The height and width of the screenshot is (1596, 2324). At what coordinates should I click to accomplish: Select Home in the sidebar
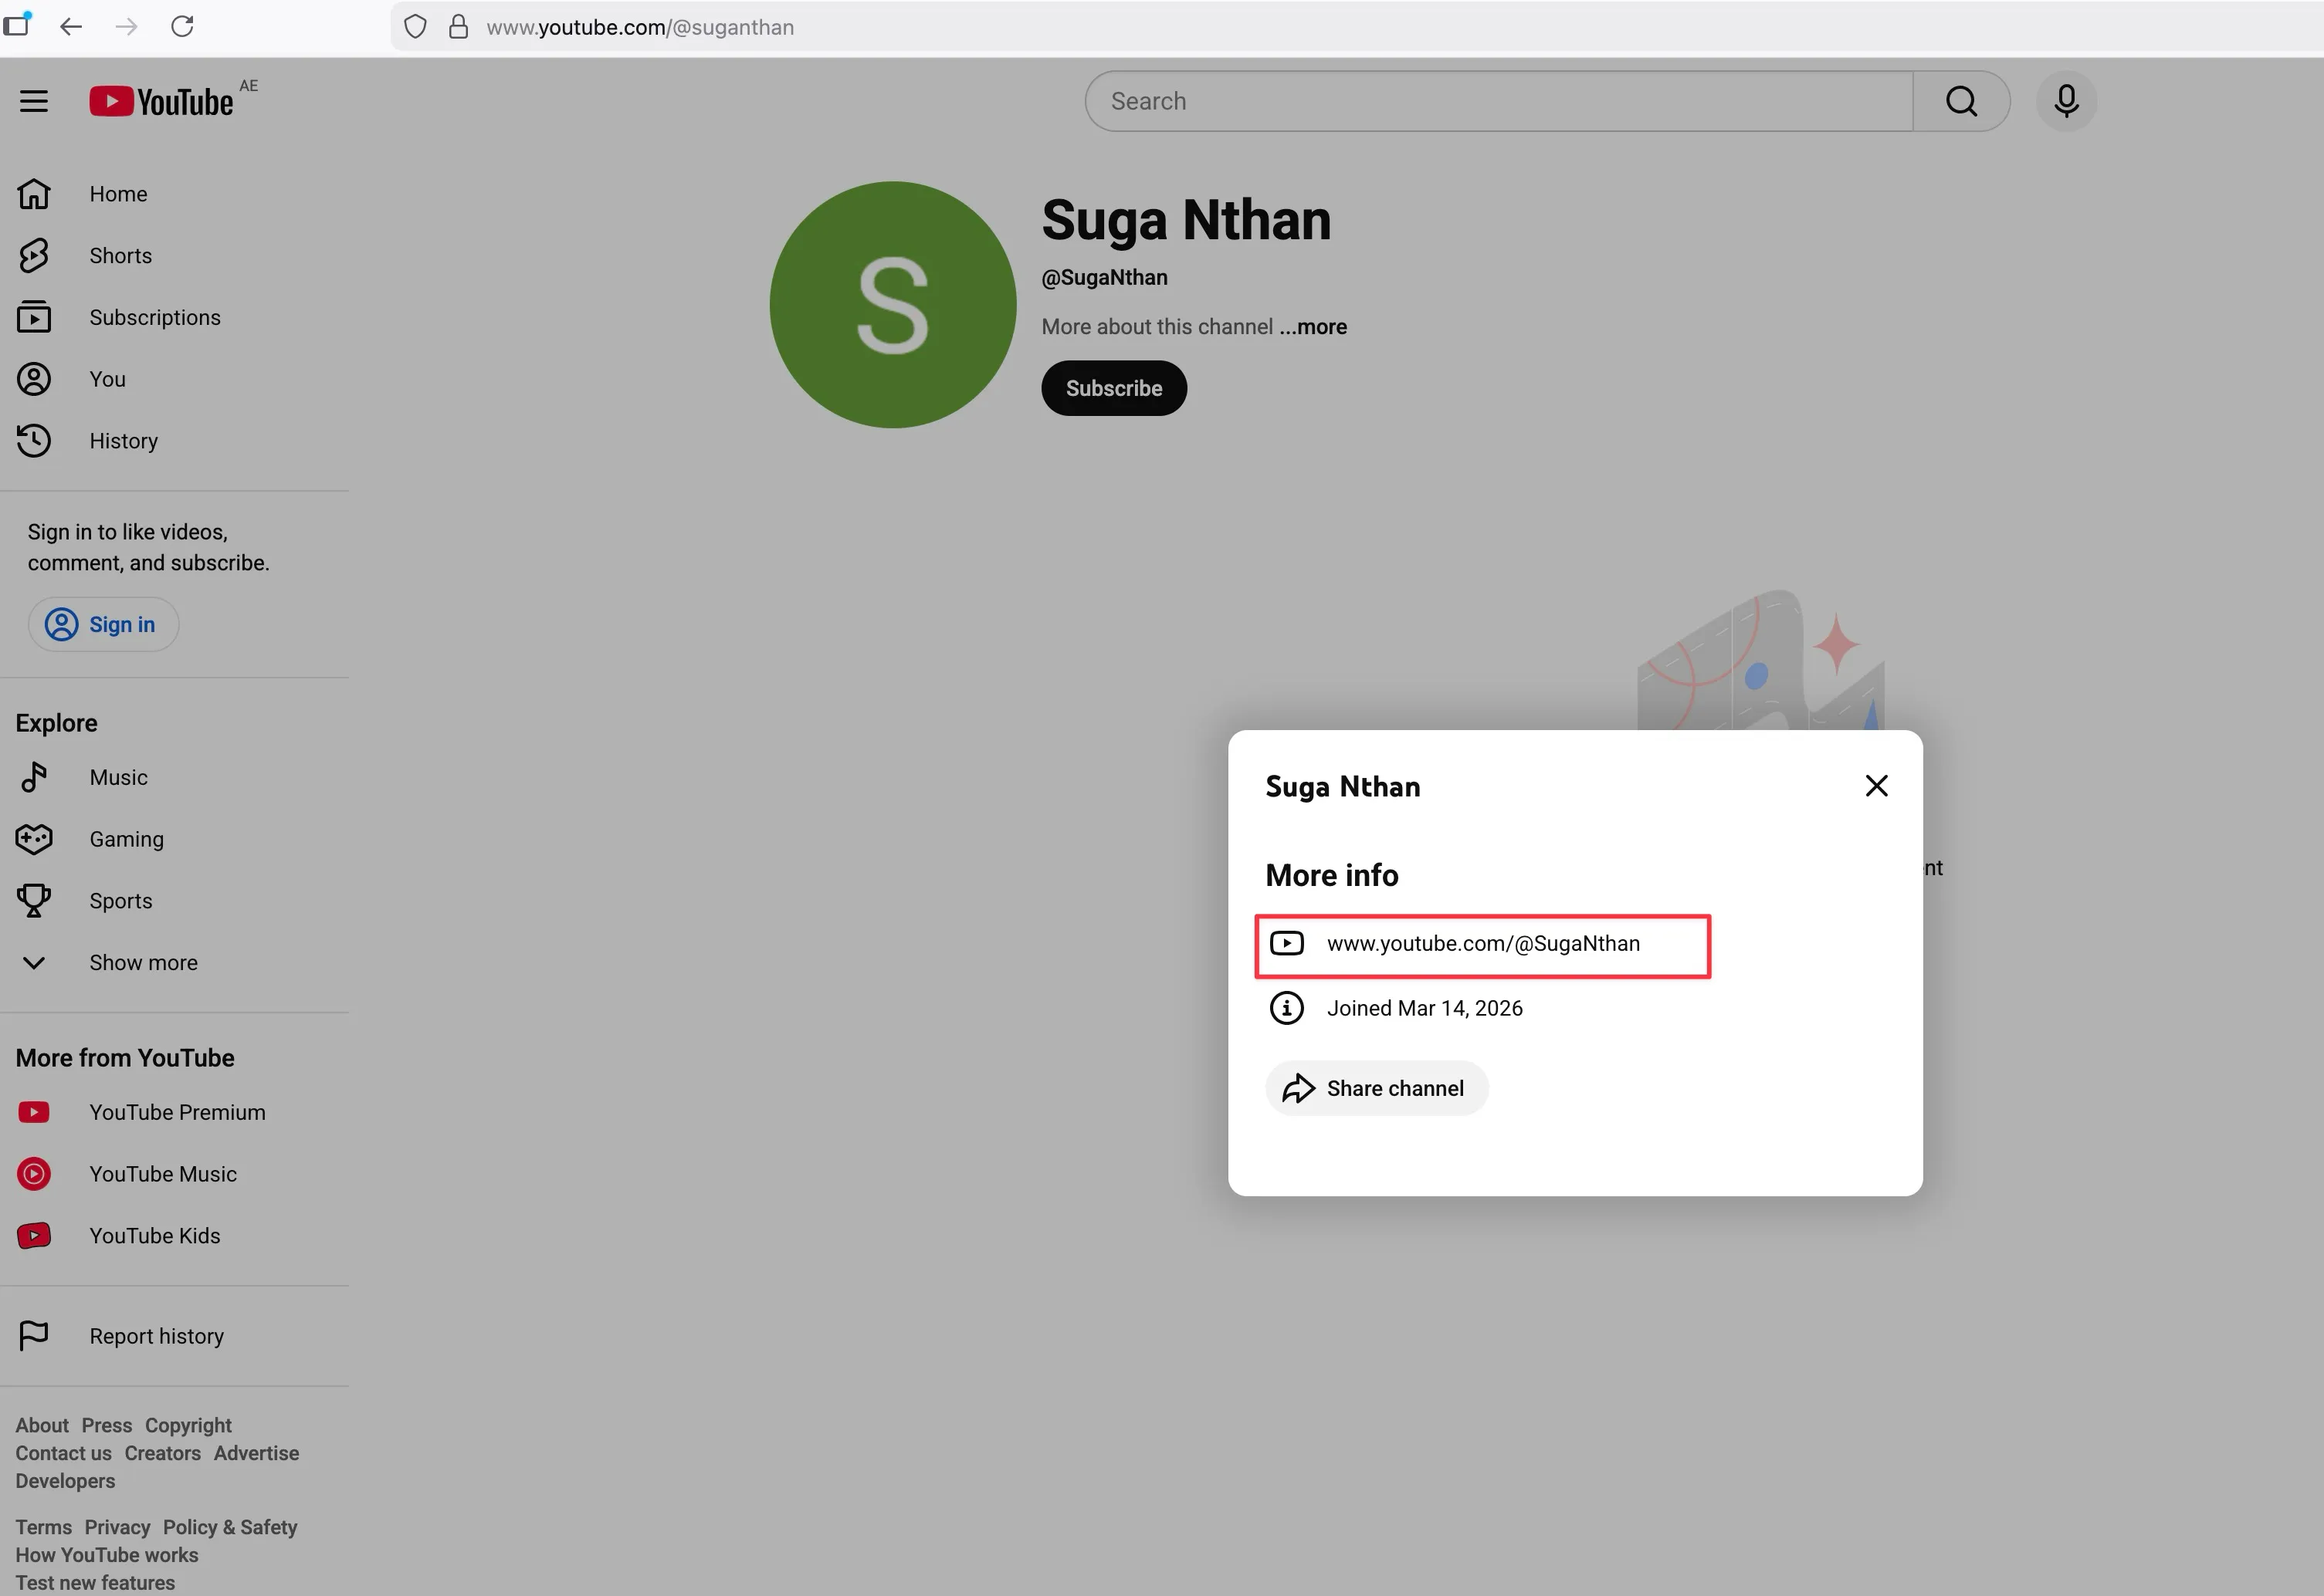pos(117,194)
